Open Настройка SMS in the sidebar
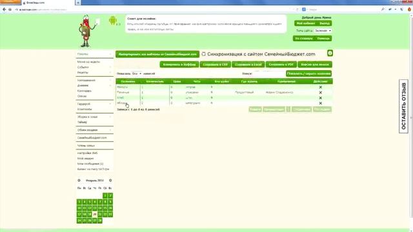Screen dimensions: 413x232 point(88,153)
